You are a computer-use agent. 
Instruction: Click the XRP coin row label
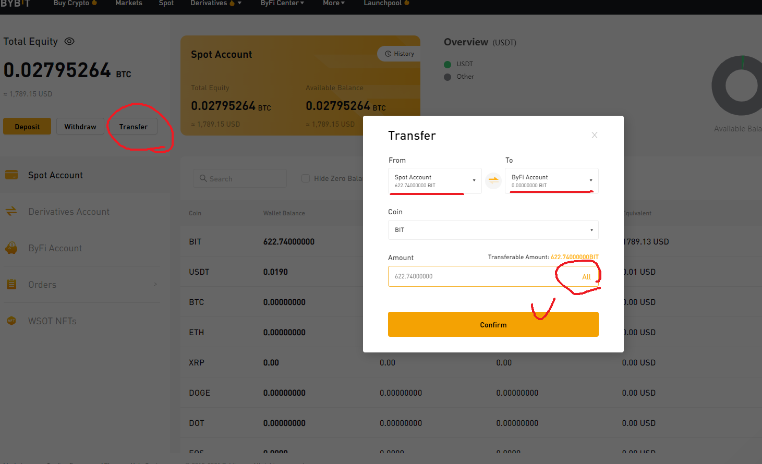coord(197,363)
